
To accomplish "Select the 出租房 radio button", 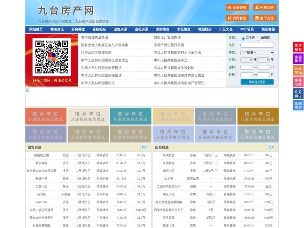I will click(258, 38).
